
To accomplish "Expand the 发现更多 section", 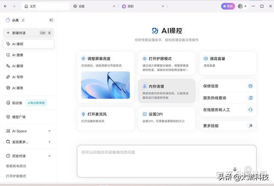I will [49, 142].
